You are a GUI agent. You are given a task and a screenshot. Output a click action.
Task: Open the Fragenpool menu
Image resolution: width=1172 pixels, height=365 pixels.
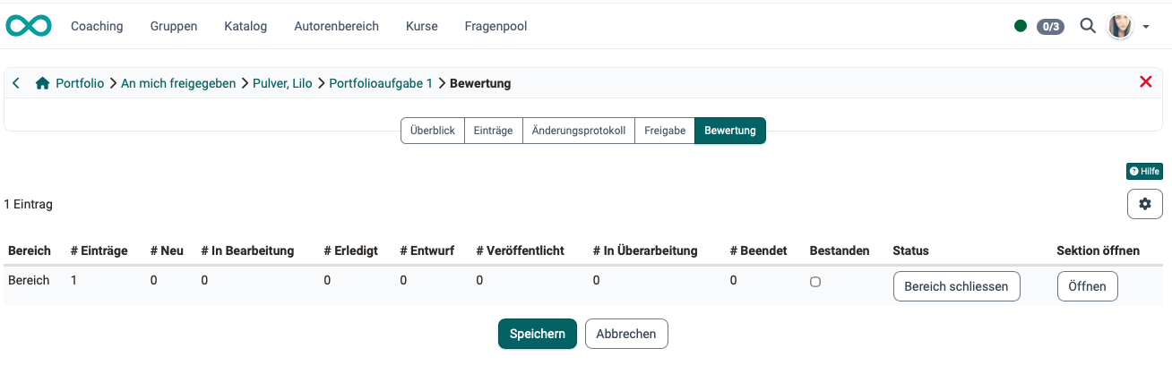pyautogui.click(x=496, y=26)
